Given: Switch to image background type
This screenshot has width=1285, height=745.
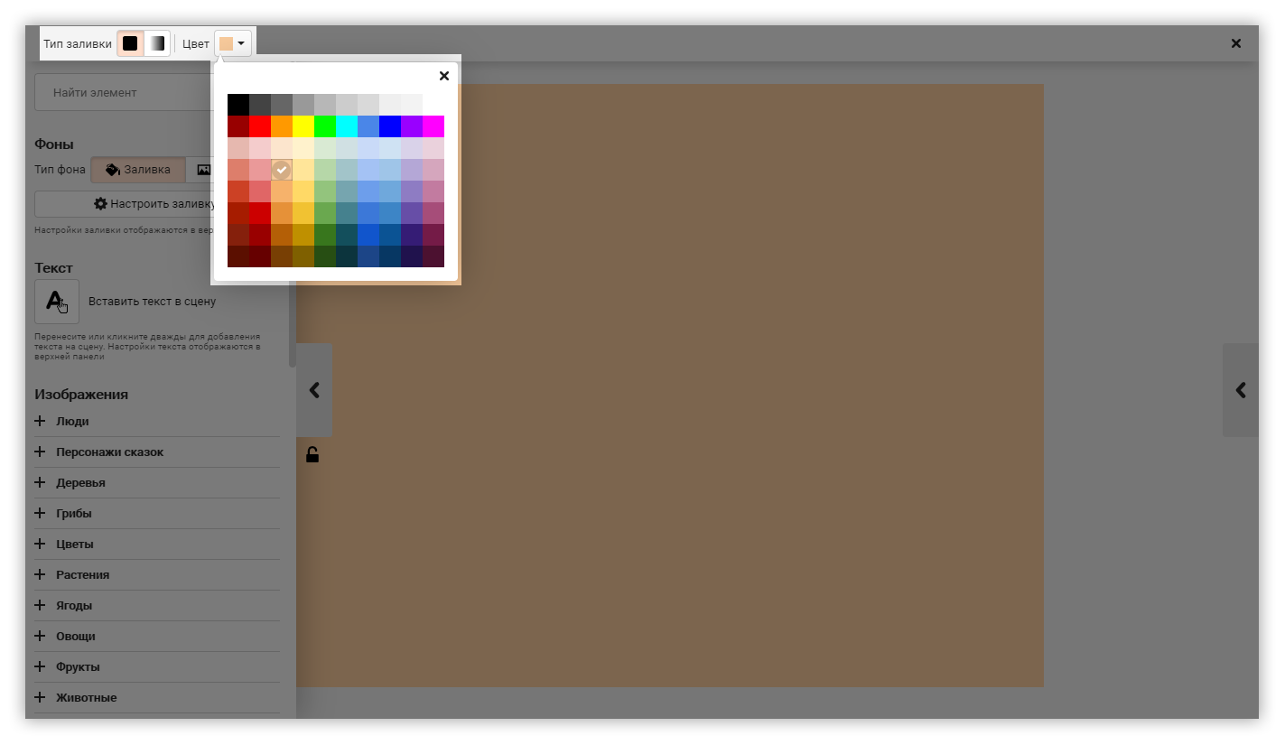Looking at the screenshot, I should [203, 170].
